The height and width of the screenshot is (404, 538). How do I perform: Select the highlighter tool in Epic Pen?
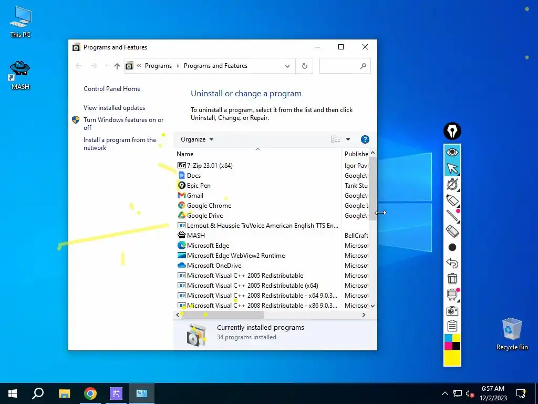452,200
